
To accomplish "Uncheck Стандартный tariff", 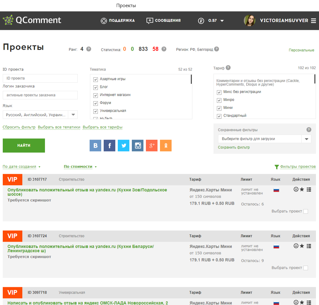I will pos(219,116).
